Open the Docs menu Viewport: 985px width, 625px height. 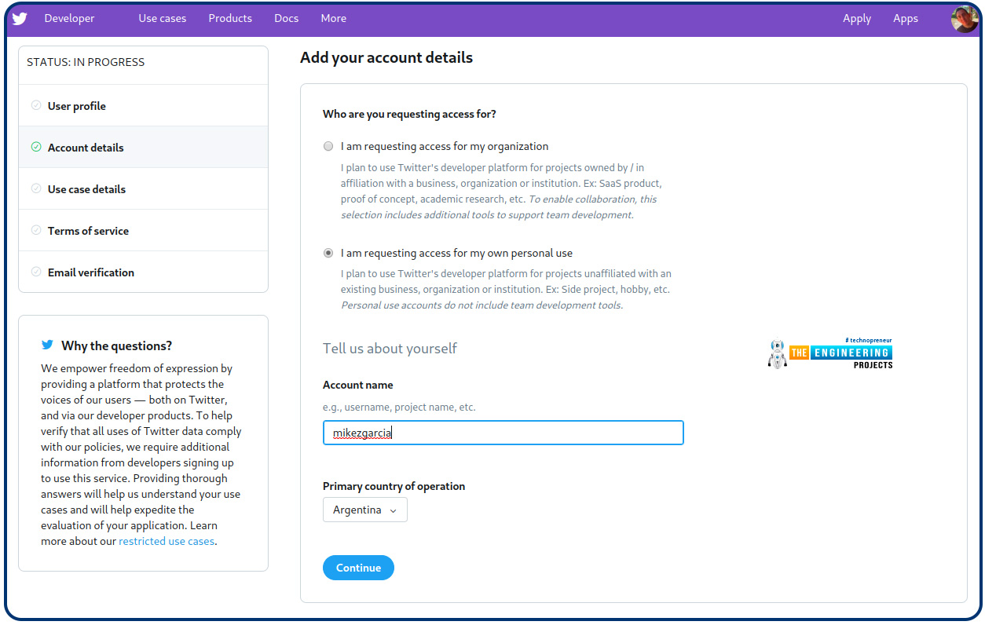(287, 18)
